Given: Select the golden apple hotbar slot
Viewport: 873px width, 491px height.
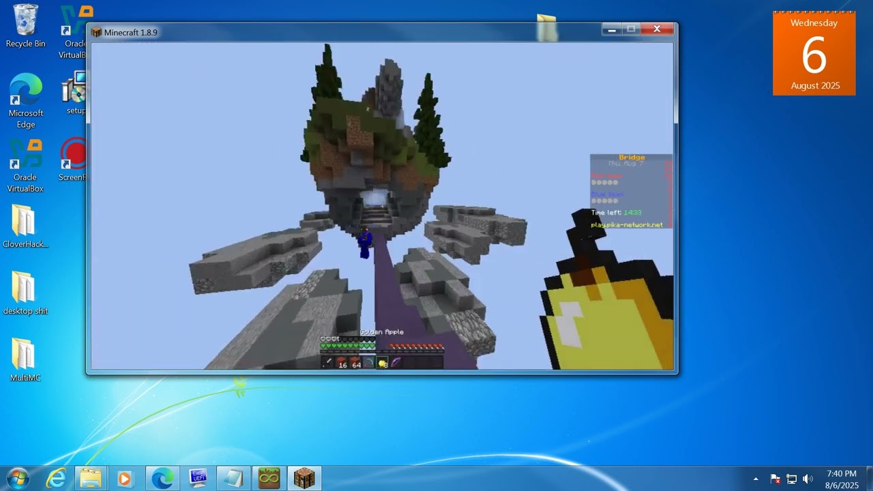Looking at the screenshot, I should pyautogui.click(x=382, y=363).
